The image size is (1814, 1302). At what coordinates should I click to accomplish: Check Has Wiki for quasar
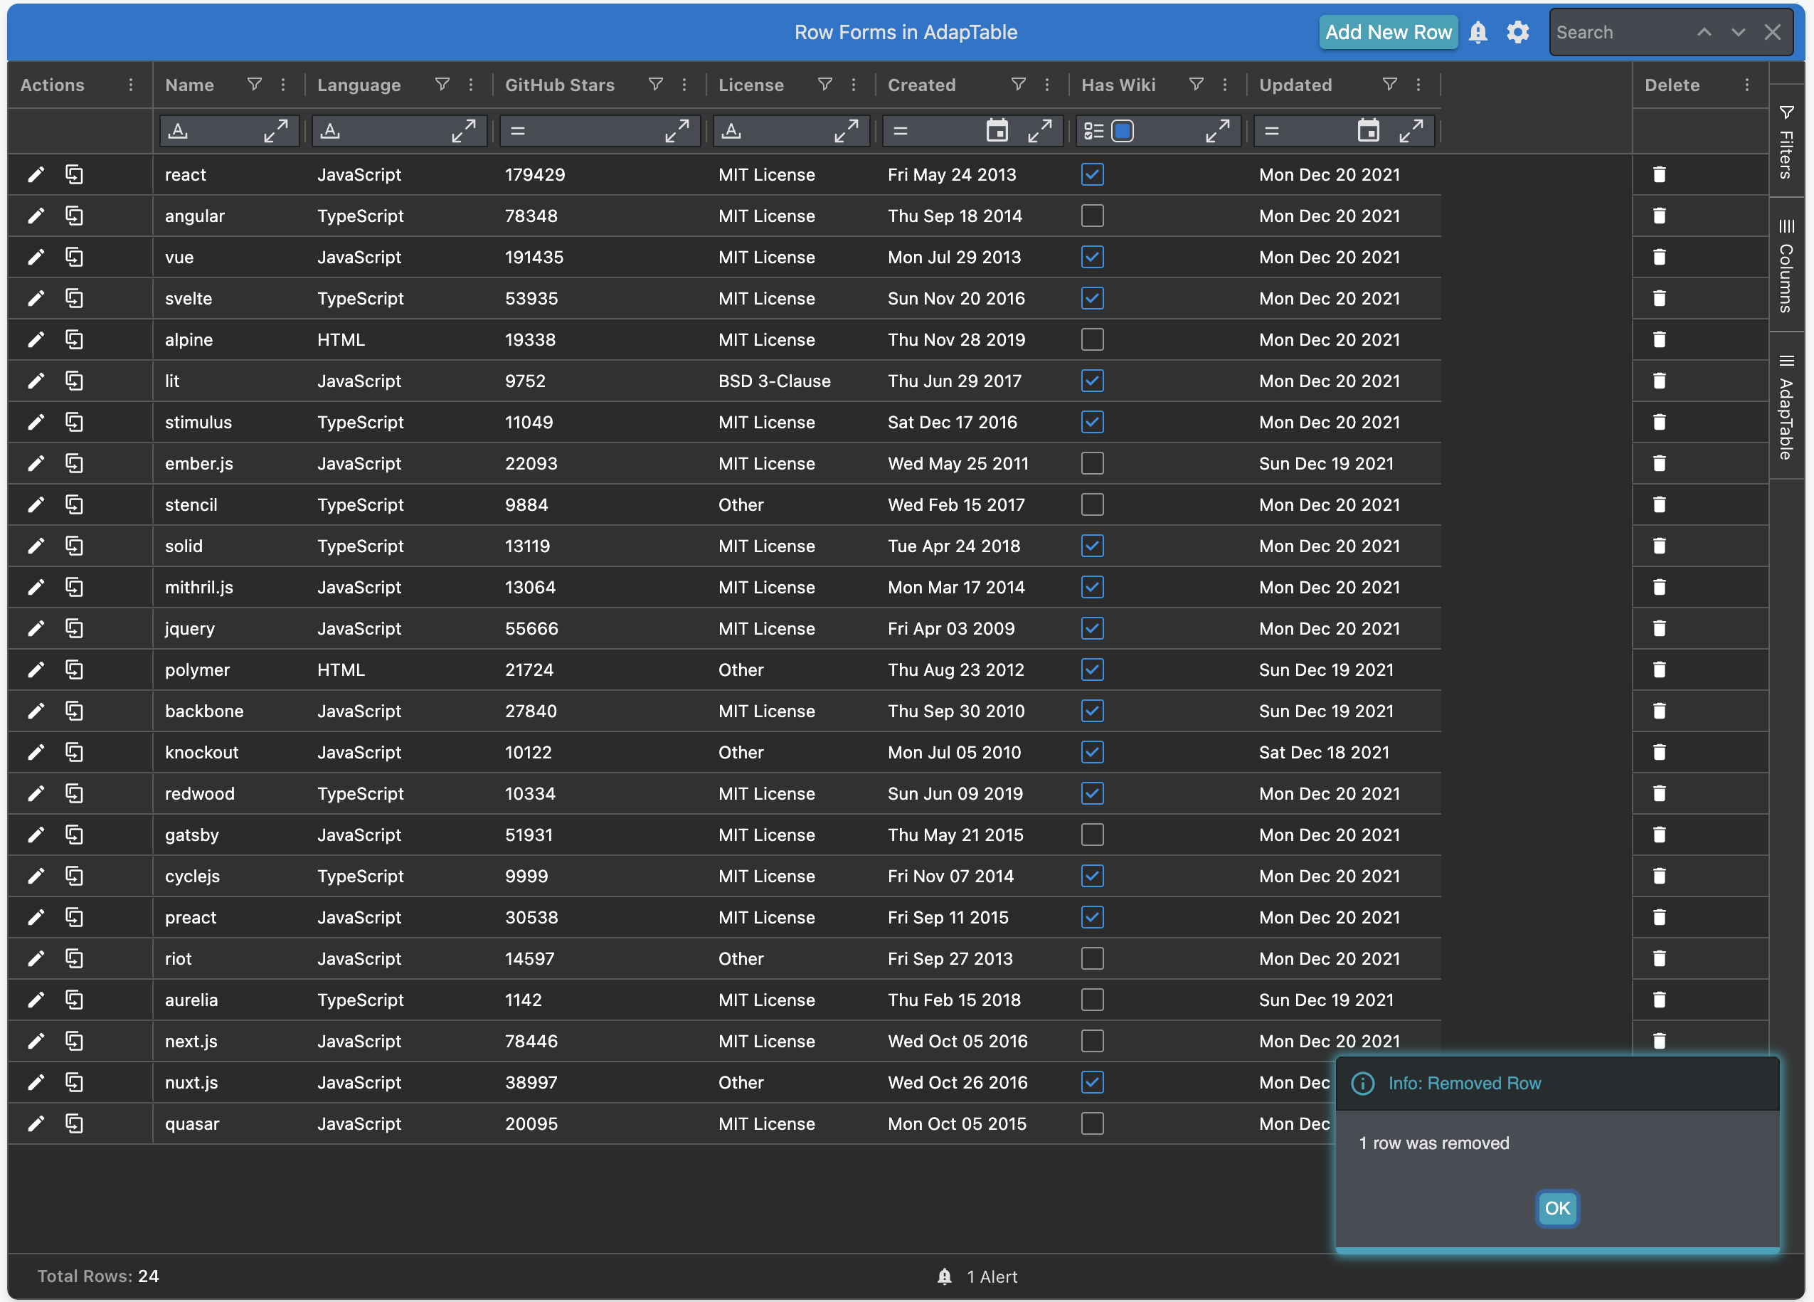1093,1123
